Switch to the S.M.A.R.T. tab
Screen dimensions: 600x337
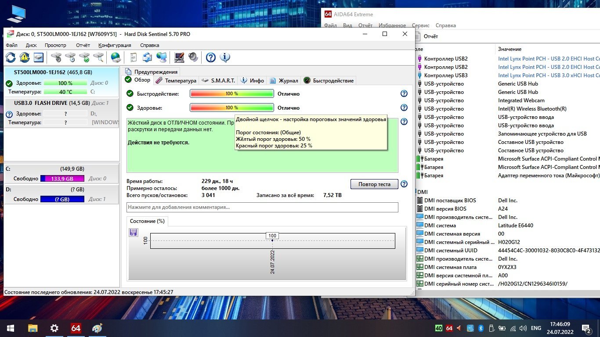point(218,80)
